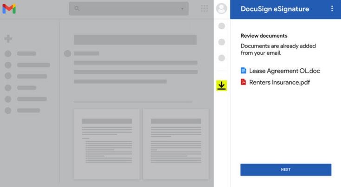Open the Lease Agreement OL.doc file
The height and width of the screenshot is (187, 341).
(x=280, y=71)
